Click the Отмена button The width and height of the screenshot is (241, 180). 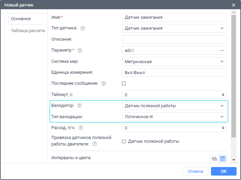[x=195, y=171]
